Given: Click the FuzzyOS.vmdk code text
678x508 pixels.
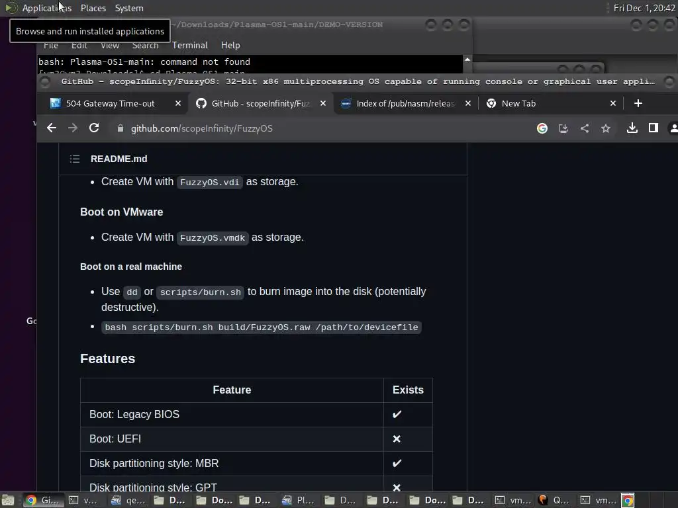Looking at the screenshot, I should (213, 238).
